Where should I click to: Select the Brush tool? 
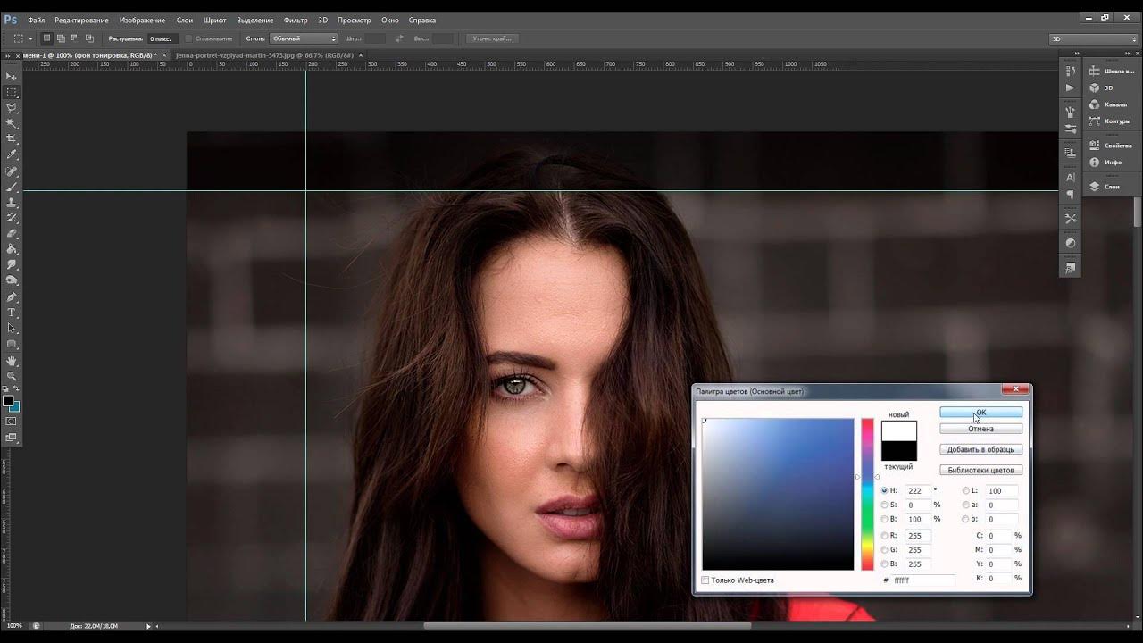click(12, 188)
